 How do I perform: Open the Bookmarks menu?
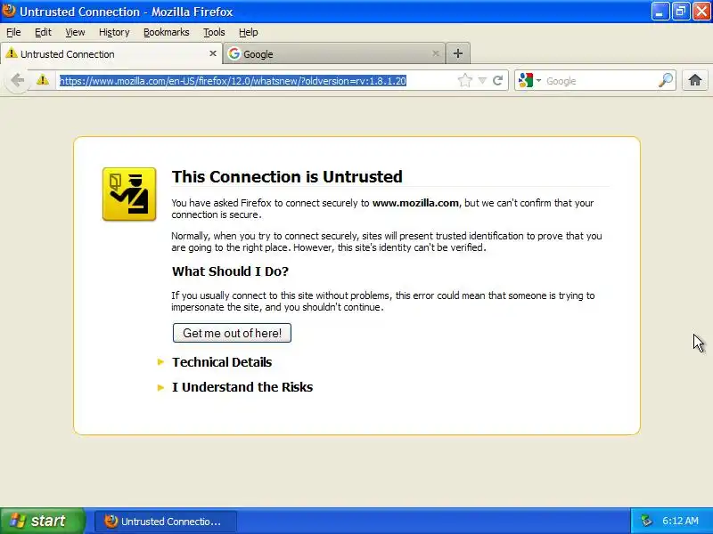(x=167, y=32)
